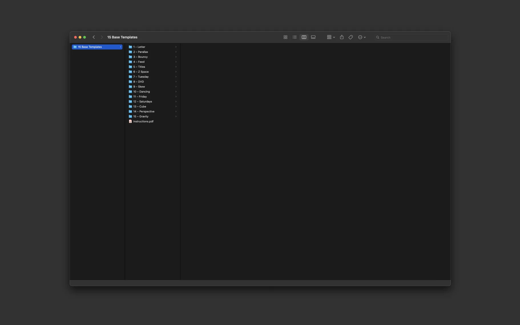Screen dimensions: 520x325
Task: Expand the 1 – Letter folder chevron
Action: pos(176,47)
